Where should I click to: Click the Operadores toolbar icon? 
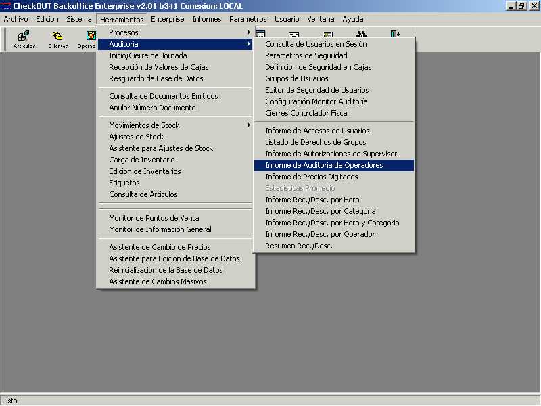pyautogui.click(x=87, y=39)
